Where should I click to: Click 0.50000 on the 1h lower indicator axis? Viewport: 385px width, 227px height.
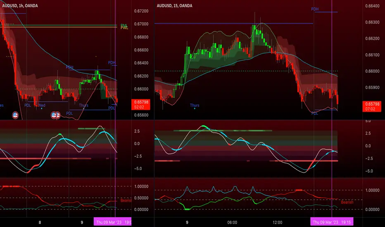click(x=141, y=198)
